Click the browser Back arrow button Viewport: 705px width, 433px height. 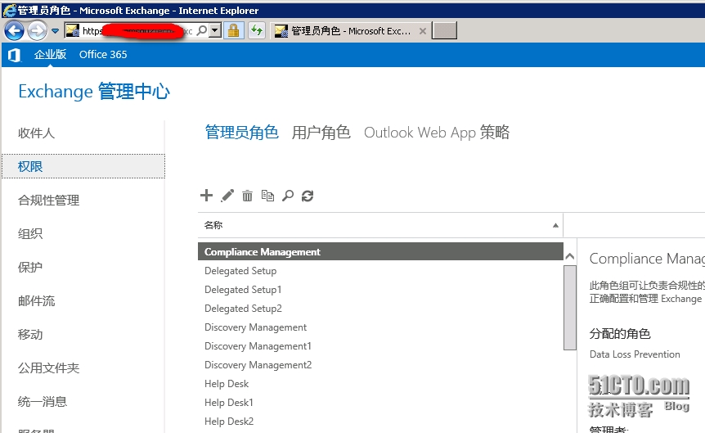click(14, 30)
